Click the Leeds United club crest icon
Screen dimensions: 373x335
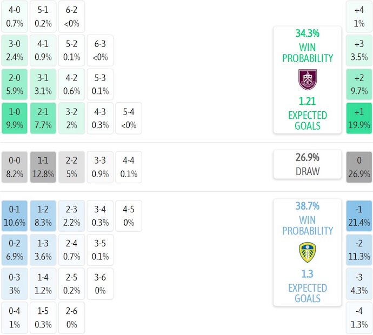point(307,252)
